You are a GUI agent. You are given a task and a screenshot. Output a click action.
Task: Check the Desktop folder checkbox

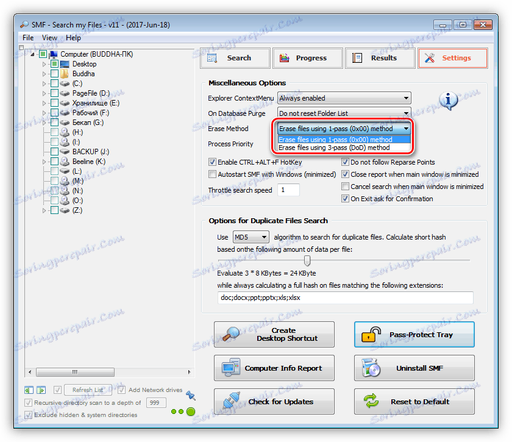(54, 64)
